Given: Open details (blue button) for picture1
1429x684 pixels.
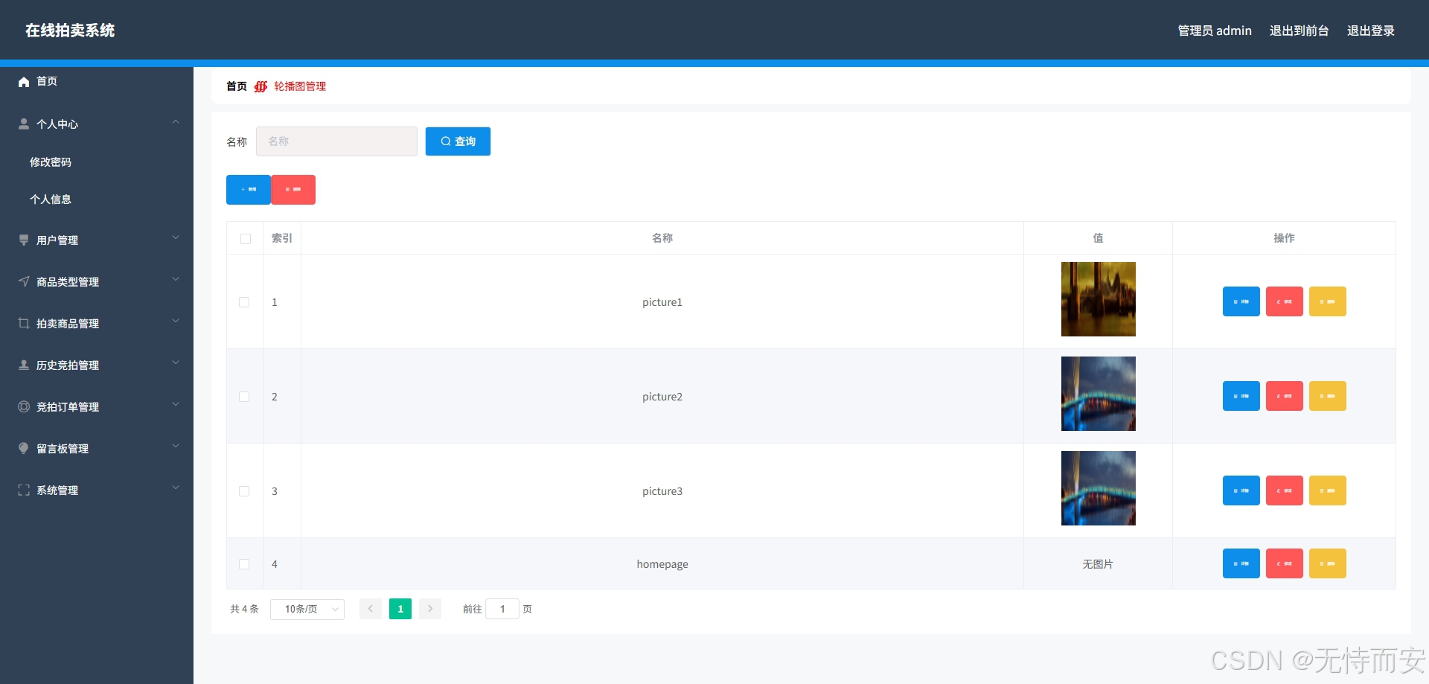Looking at the screenshot, I should point(1241,301).
